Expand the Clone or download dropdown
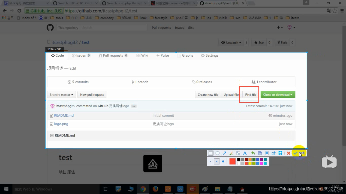Screen dimensions: 346x194 (x=278, y=95)
